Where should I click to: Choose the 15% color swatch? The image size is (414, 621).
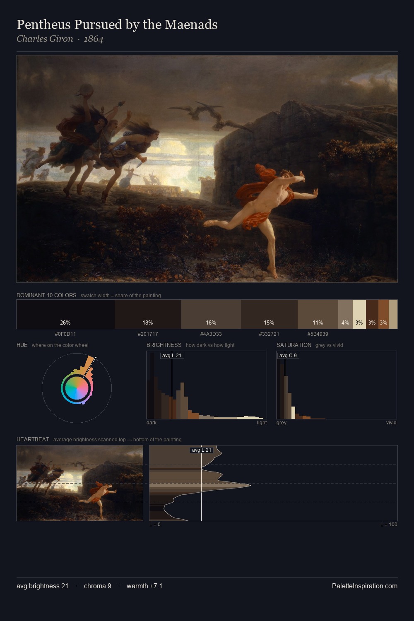tap(269, 314)
